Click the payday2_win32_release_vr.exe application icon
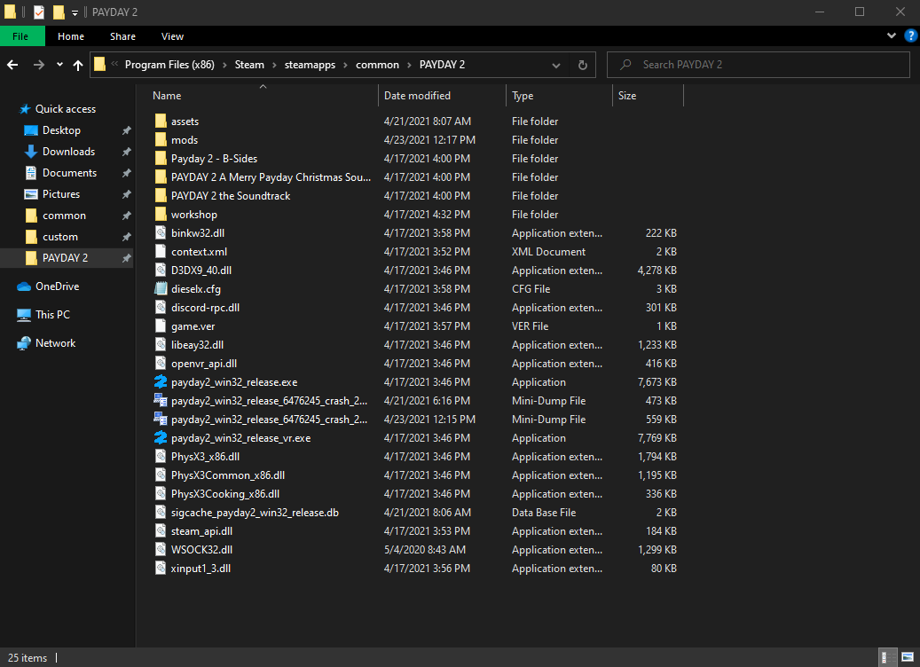920x667 pixels. 161,437
